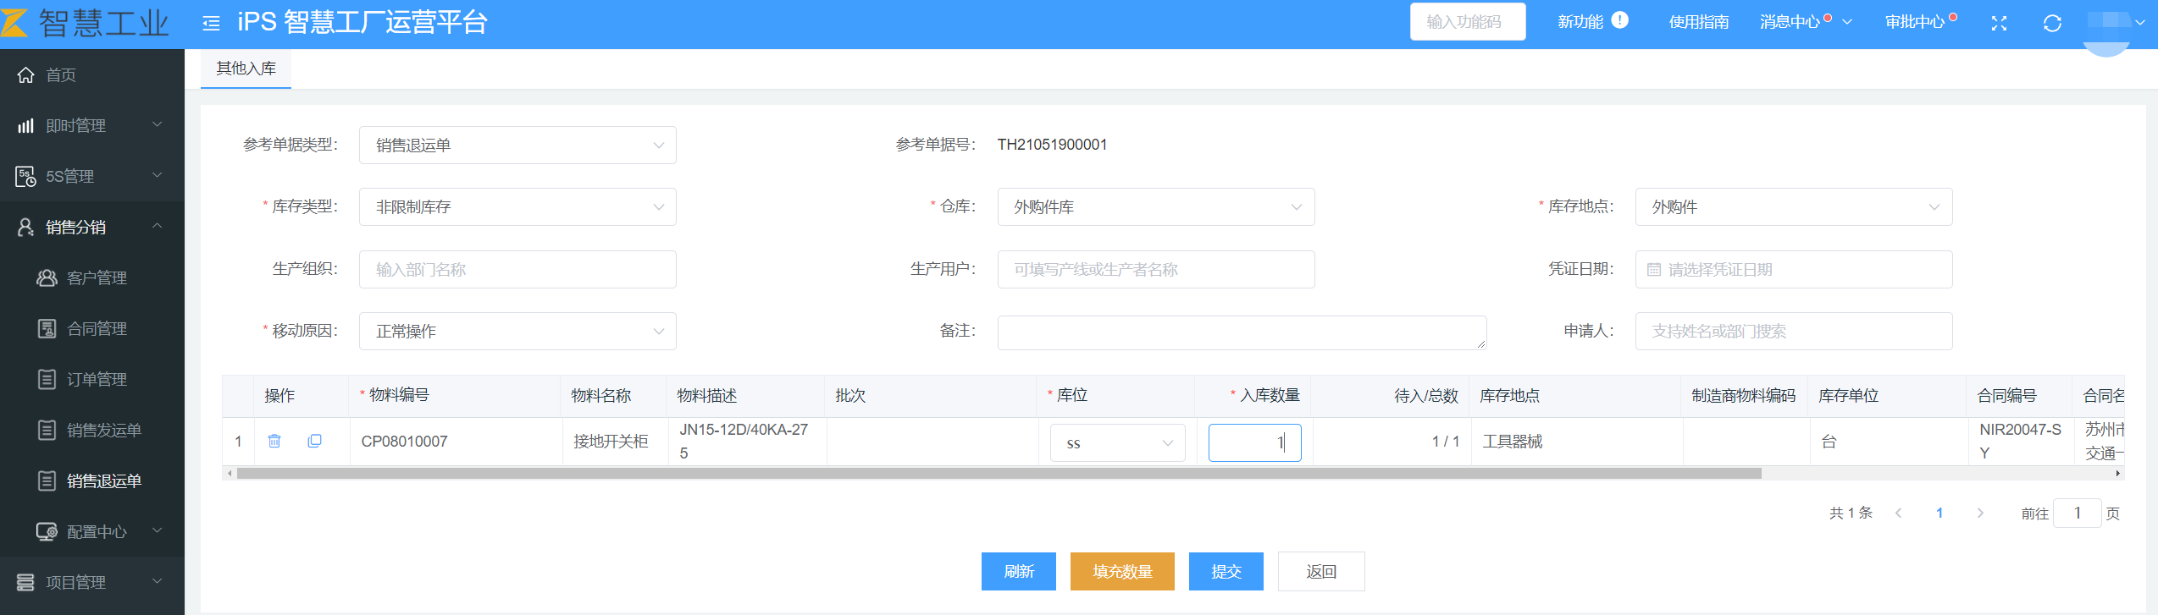
Task: Open the 参考单据类型 dropdown
Action: (x=517, y=146)
